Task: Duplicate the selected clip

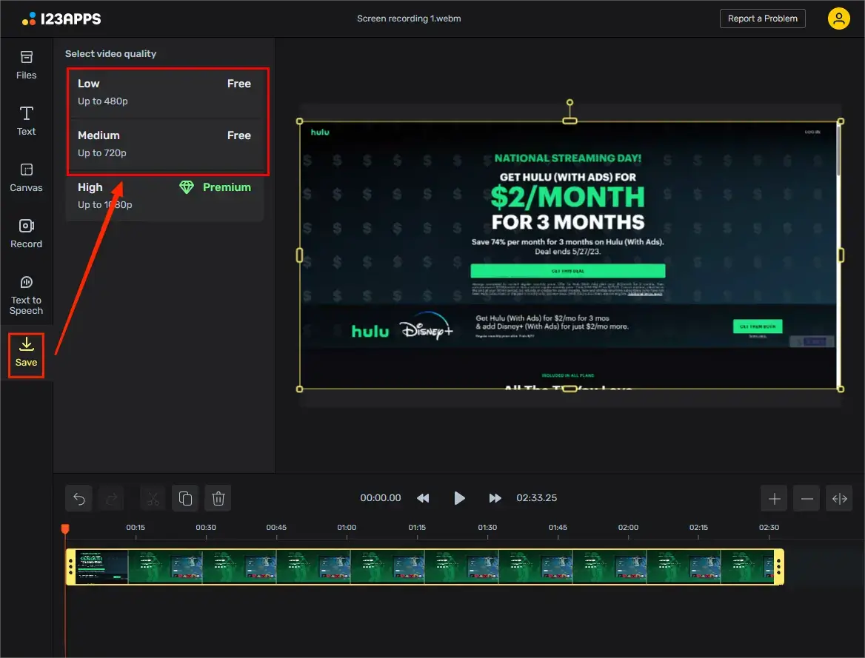Action: [185, 499]
